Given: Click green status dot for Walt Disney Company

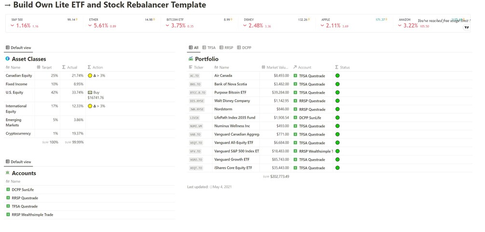Looking at the screenshot, I should pos(337,100).
